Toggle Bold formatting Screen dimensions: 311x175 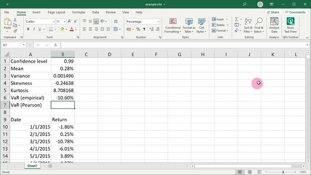click(28, 29)
